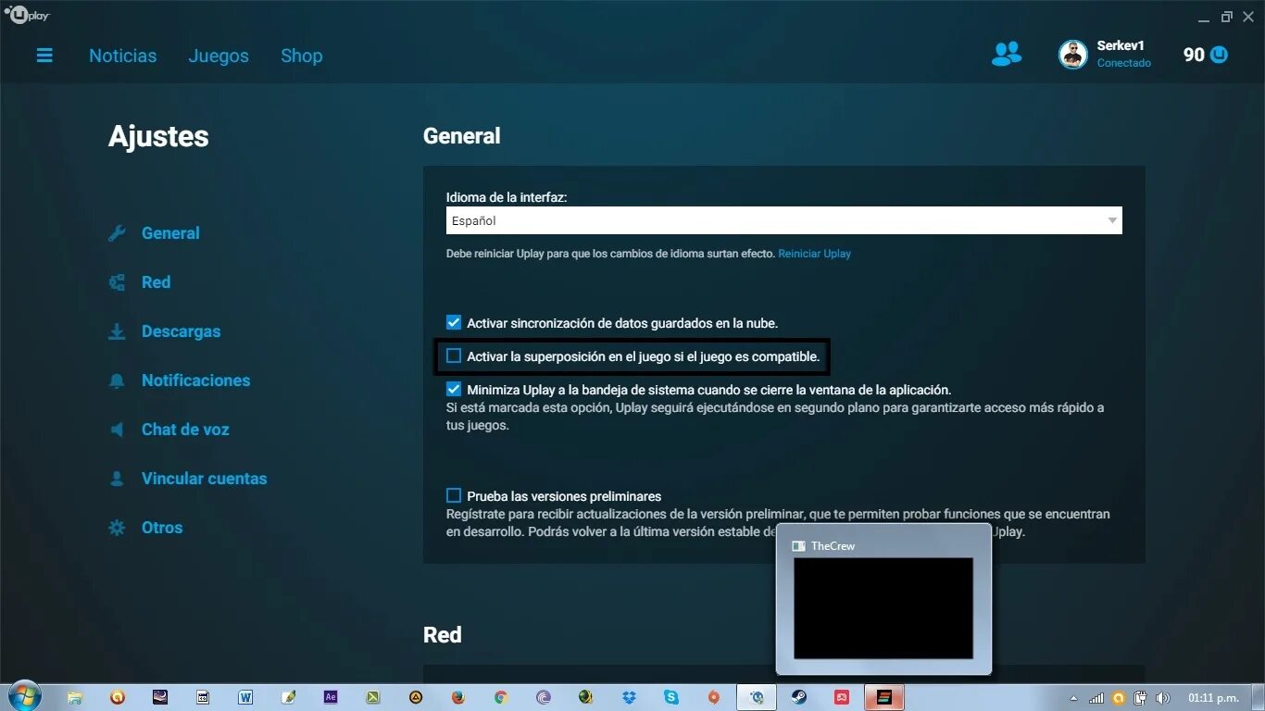
Task: Launch Adobe After Effects from the taskbar
Action: tap(331, 697)
